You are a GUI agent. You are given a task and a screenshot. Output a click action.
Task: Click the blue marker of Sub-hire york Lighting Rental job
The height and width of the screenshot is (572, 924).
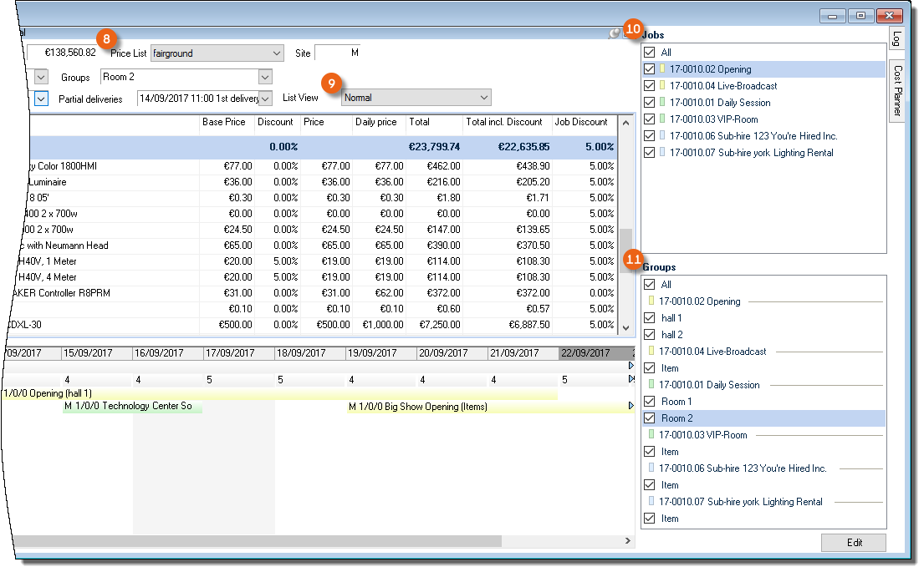(662, 153)
